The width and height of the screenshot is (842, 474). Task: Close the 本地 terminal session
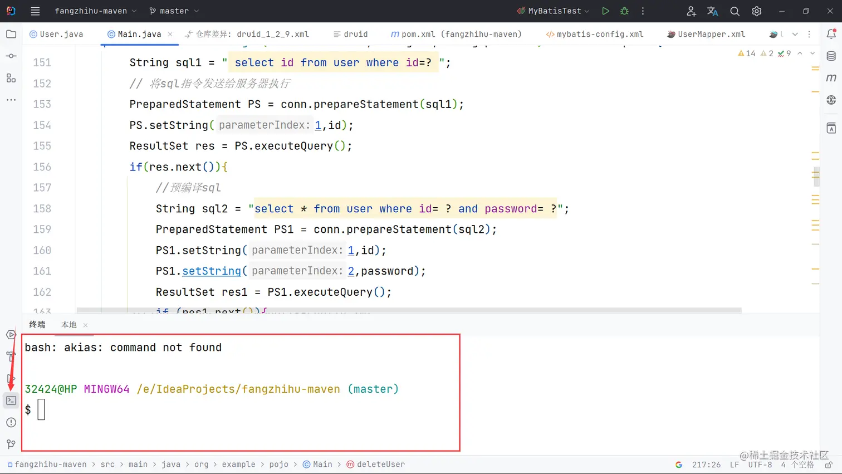coord(85,325)
